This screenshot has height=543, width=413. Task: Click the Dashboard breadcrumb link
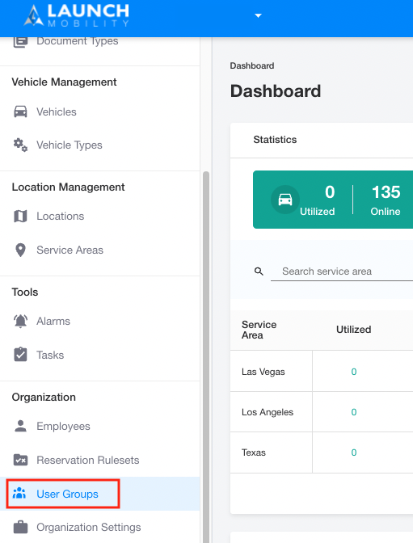click(252, 65)
